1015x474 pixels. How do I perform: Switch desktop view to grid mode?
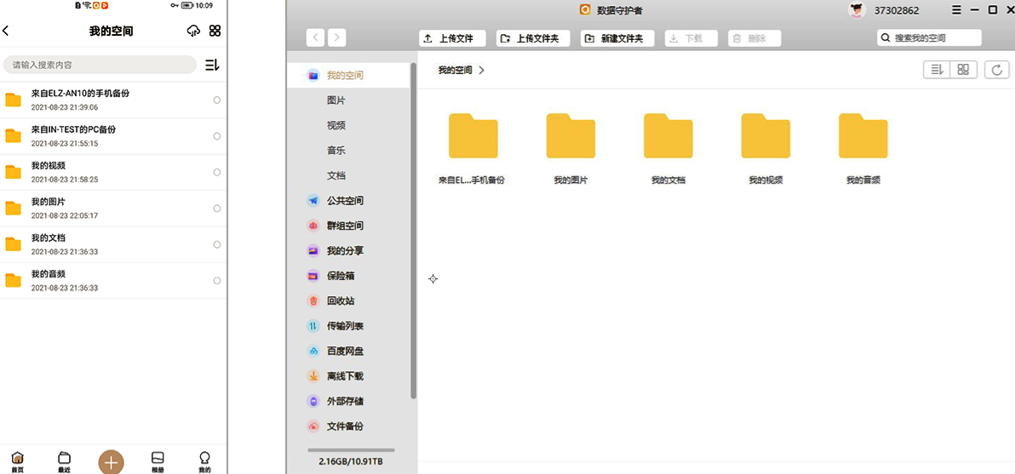click(963, 69)
